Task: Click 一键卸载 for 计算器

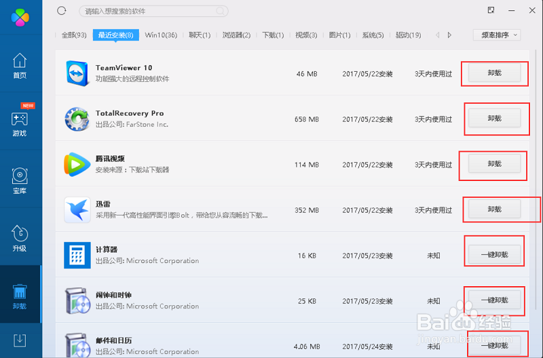Action: click(495, 254)
